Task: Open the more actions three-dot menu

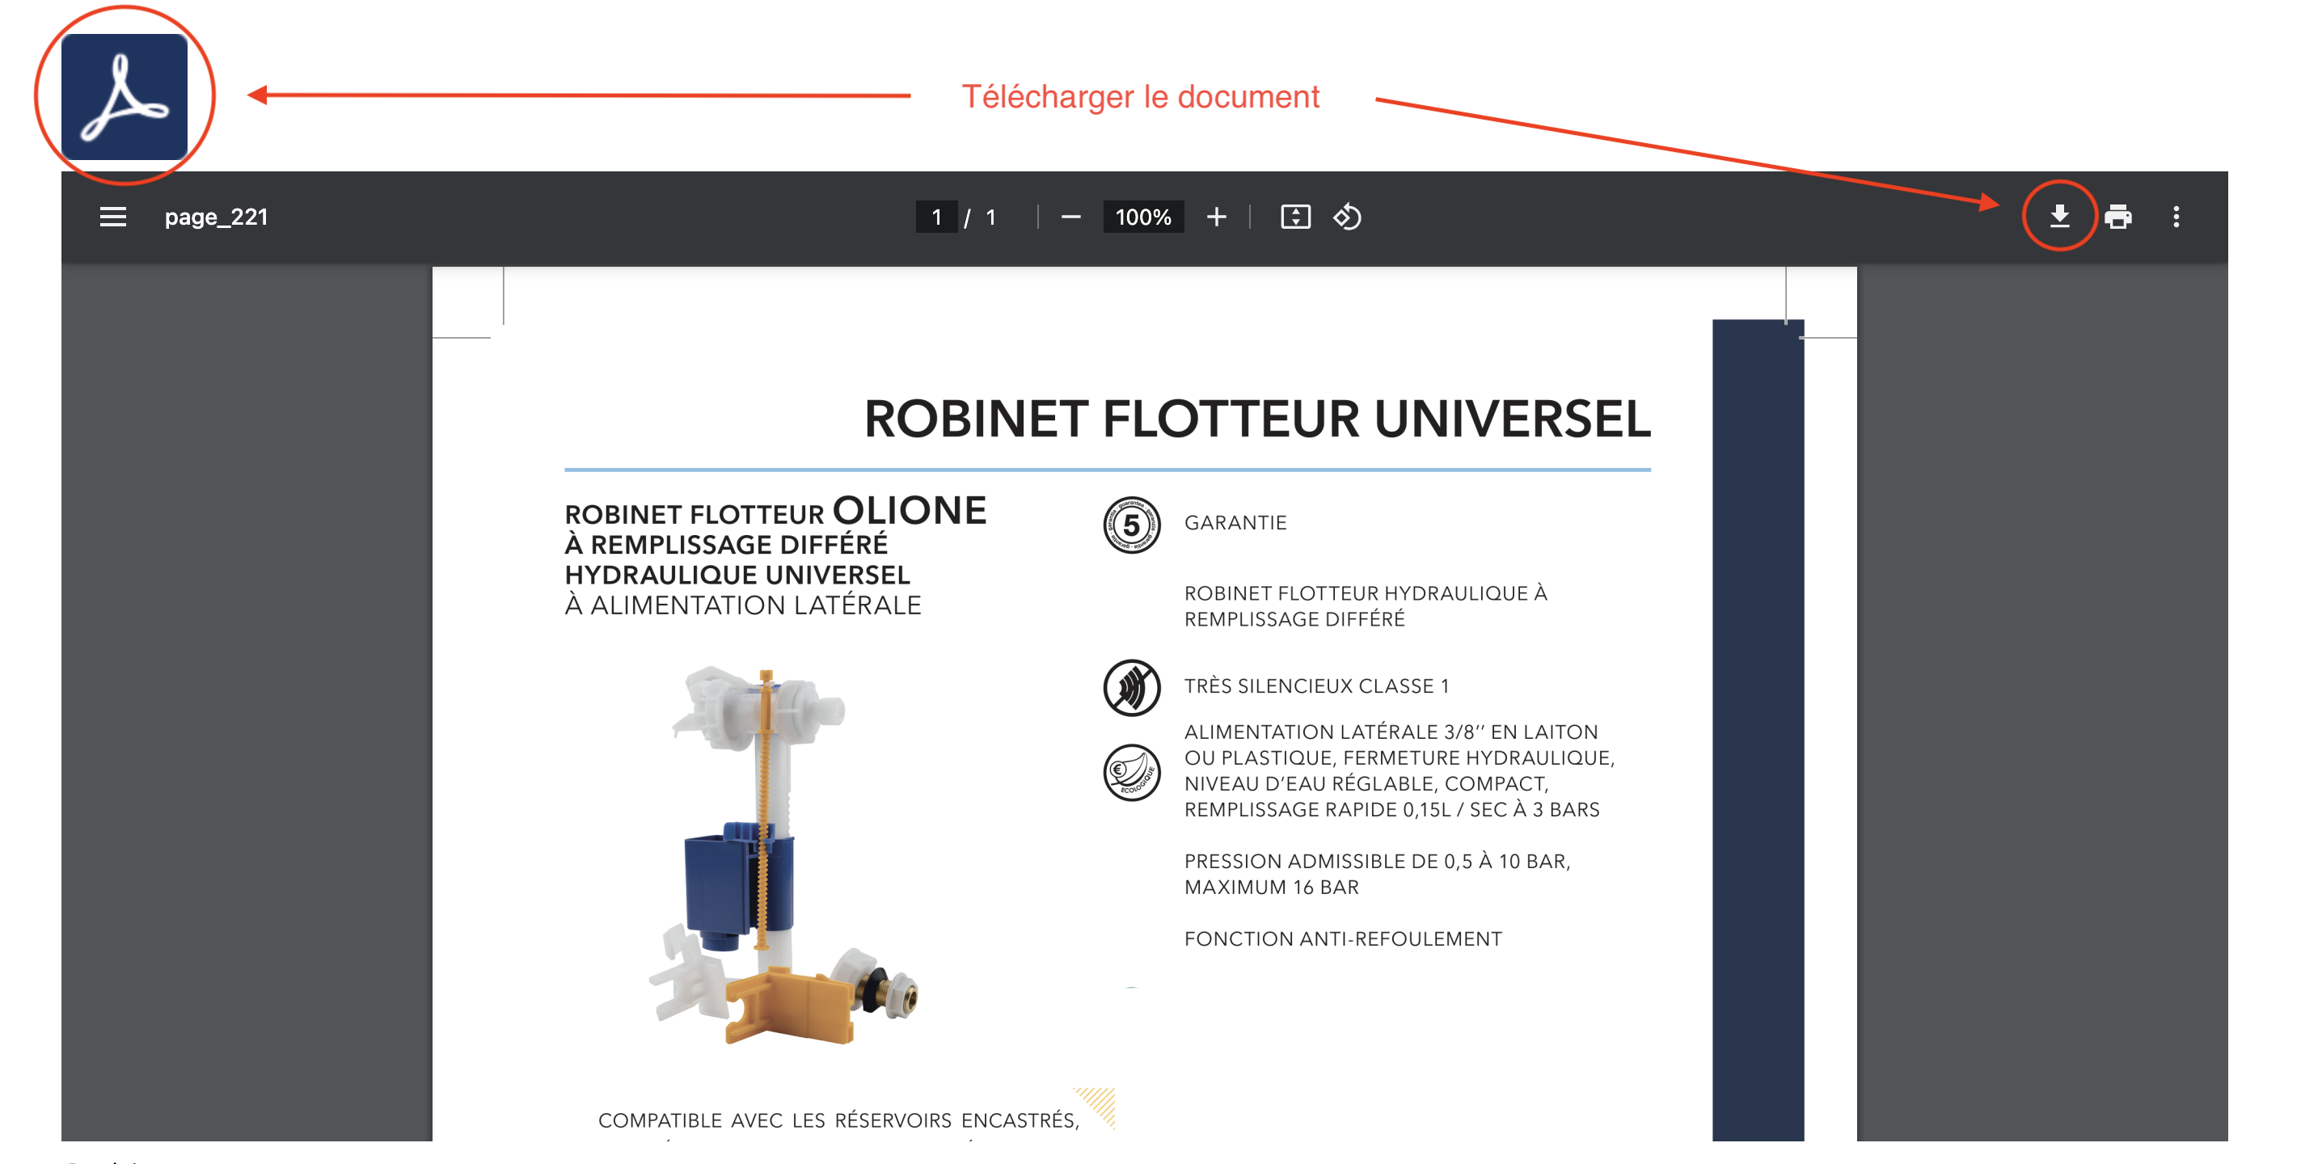Action: 2176,217
